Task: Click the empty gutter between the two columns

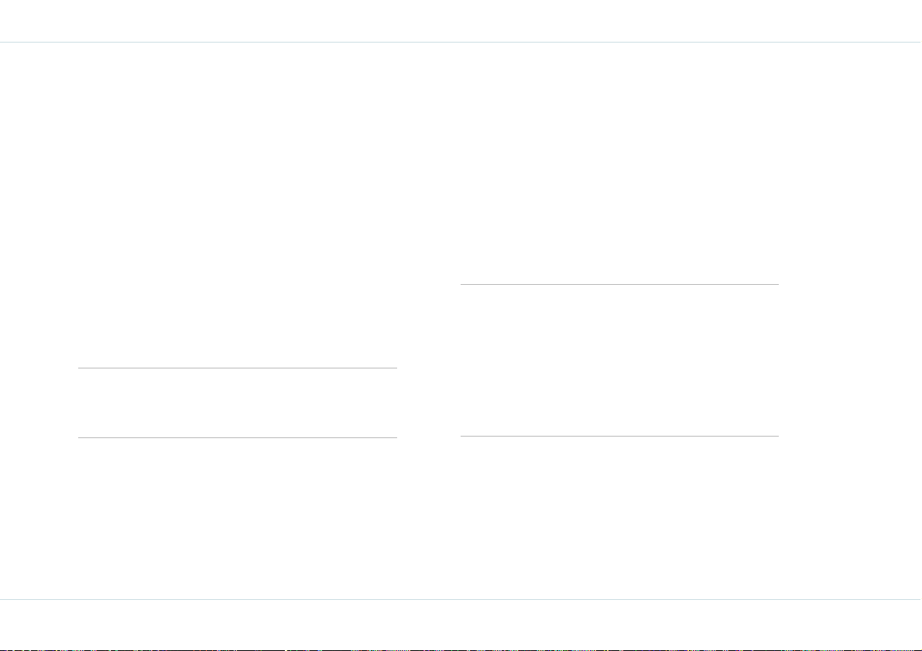Action: tap(429, 320)
